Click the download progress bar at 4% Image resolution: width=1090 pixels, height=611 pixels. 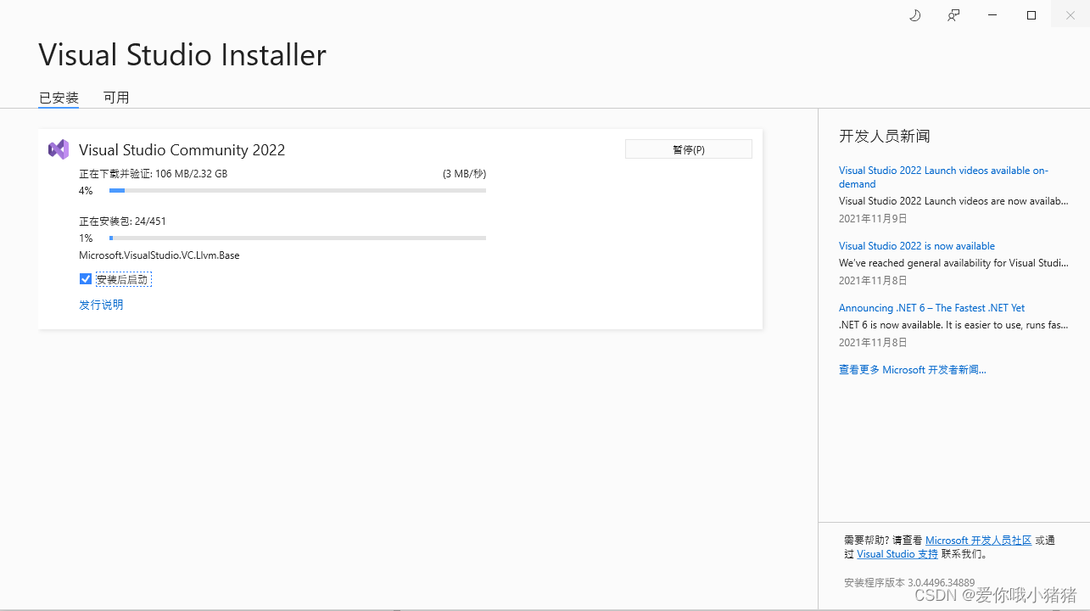[298, 191]
